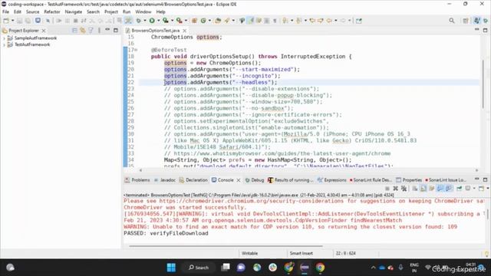The width and height of the screenshot is (491, 276).
Task: Click the Open Type toolbar icon
Action: click(218, 21)
